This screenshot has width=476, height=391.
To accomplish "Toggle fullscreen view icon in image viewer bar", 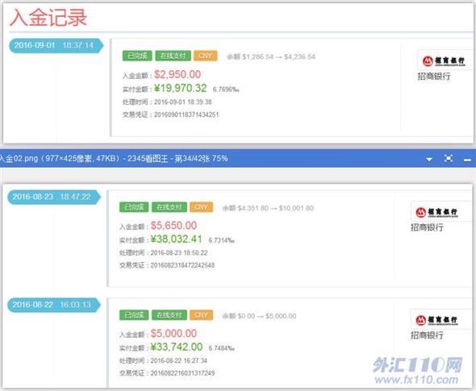I will [x=449, y=158].
